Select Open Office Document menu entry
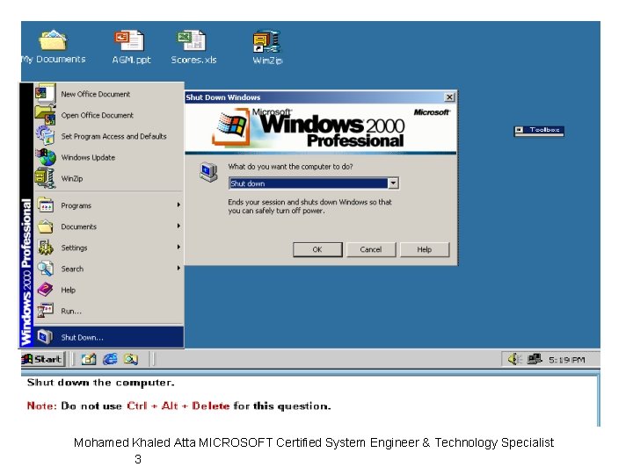The height and width of the screenshot is (474, 633). tap(109, 115)
